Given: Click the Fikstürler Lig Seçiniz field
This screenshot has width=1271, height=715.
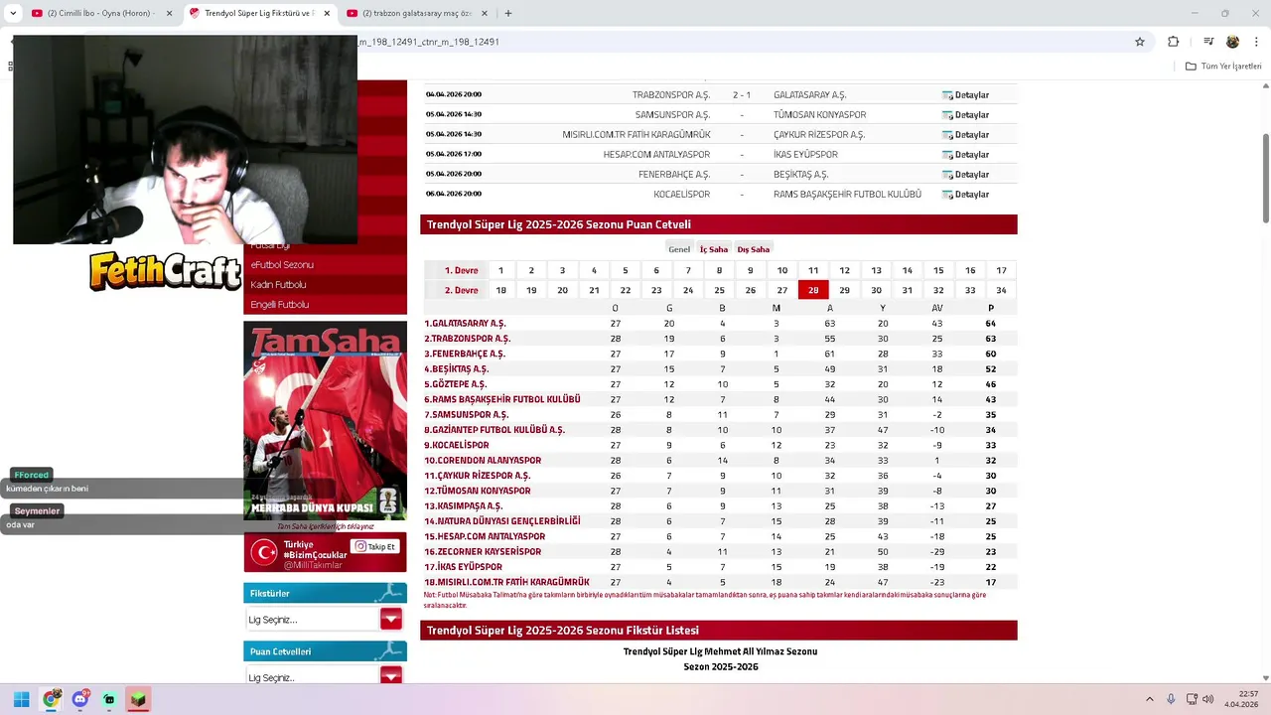Looking at the screenshot, I should pyautogui.click(x=313, y=619).
